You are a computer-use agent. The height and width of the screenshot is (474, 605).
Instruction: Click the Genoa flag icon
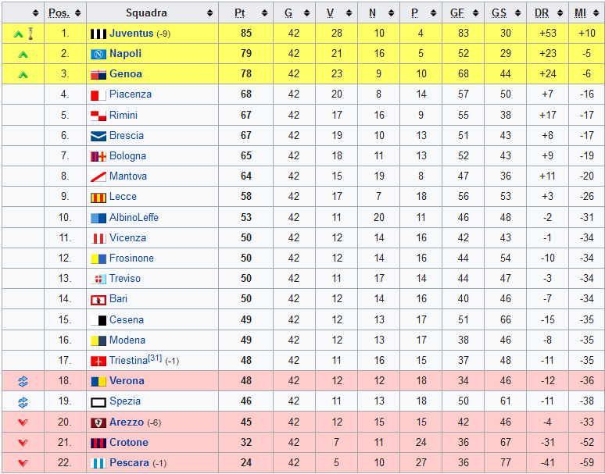tap(98, 74)
